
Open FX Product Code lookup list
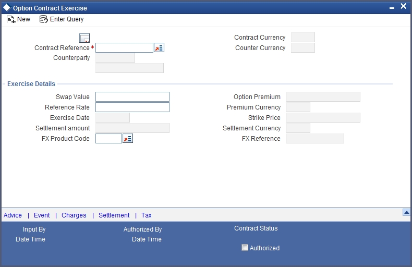point(128,139)
